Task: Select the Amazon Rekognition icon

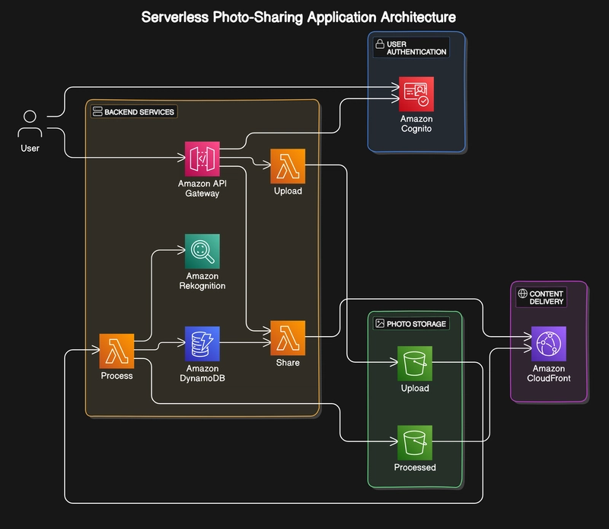Action: (x=202, y=252)
